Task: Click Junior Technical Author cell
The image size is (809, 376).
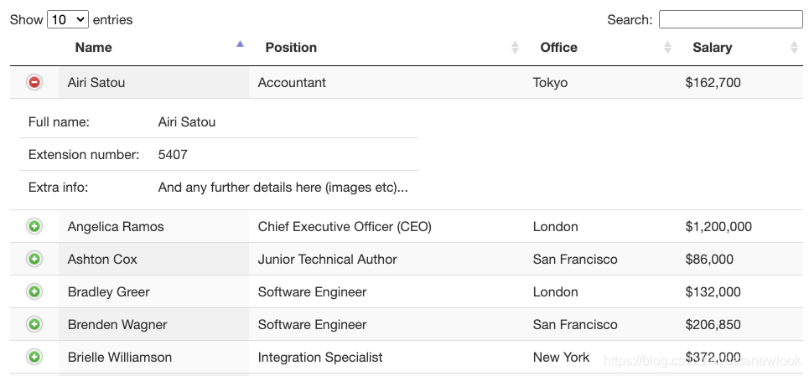Action: (x=327, y=259)
